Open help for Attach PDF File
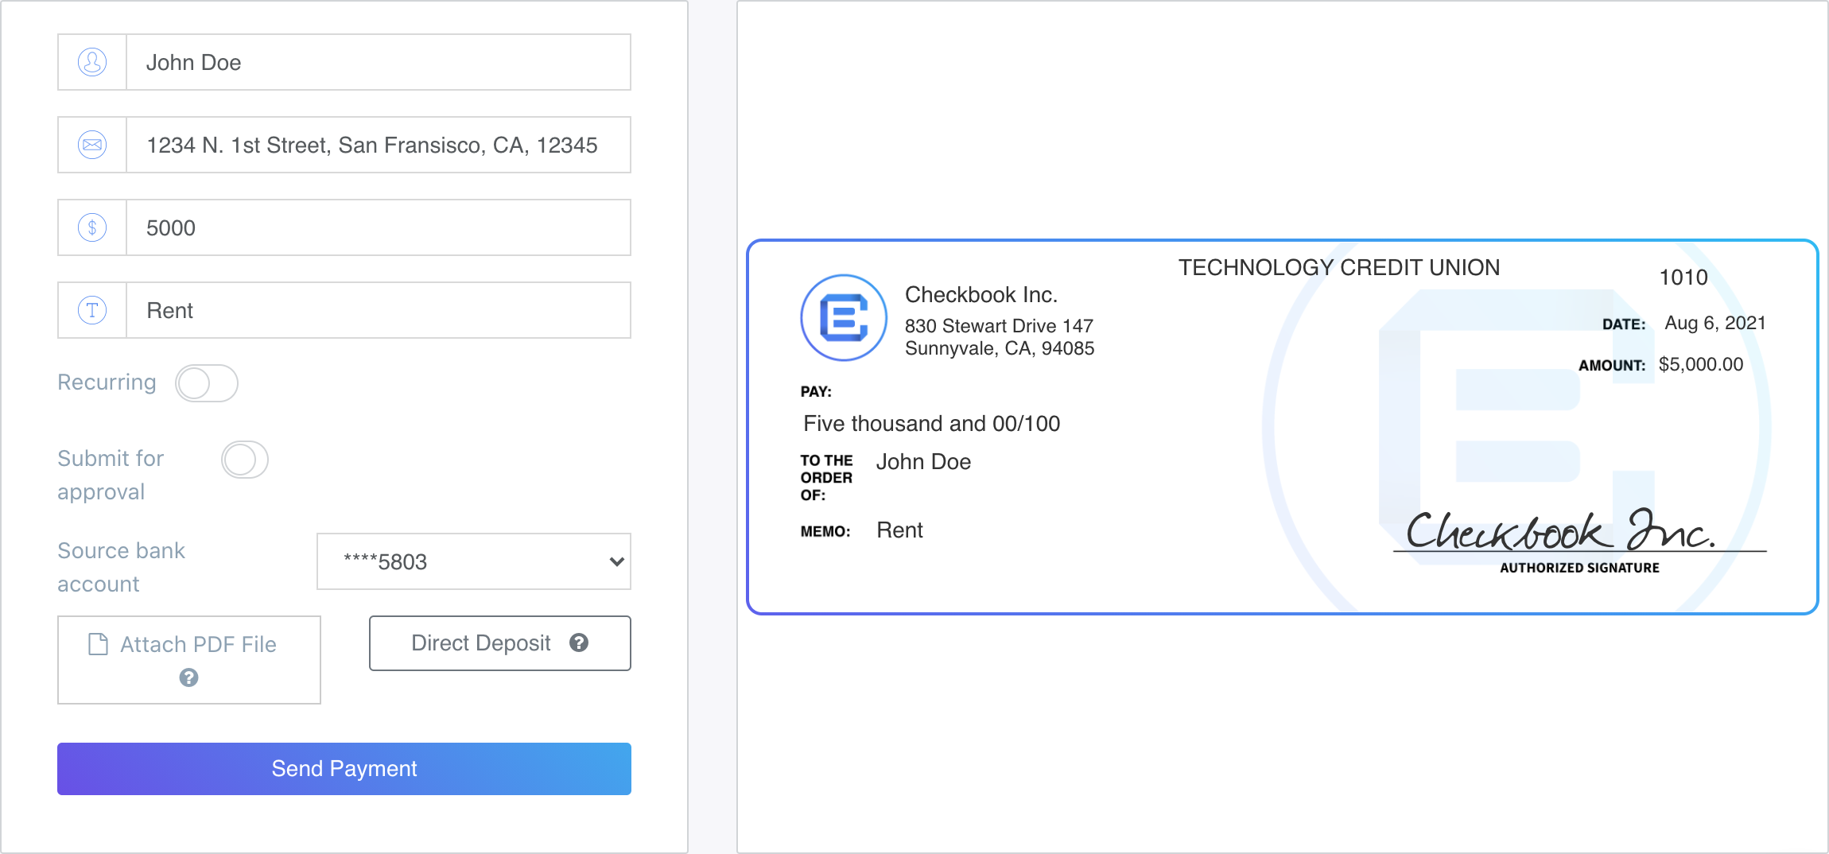This screenshot has height=854, width=1829. tap(188, 677)
